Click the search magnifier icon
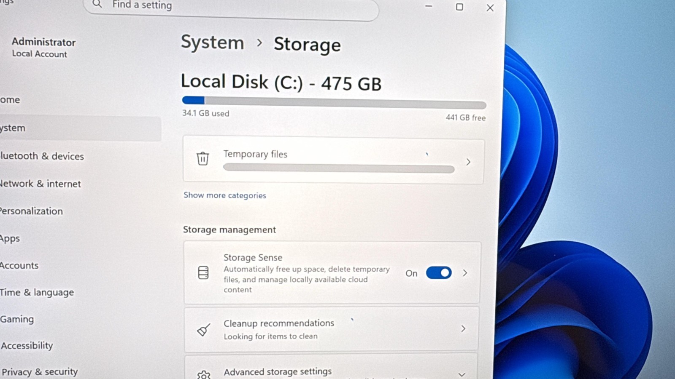The image size is (675, 379). 97,5
